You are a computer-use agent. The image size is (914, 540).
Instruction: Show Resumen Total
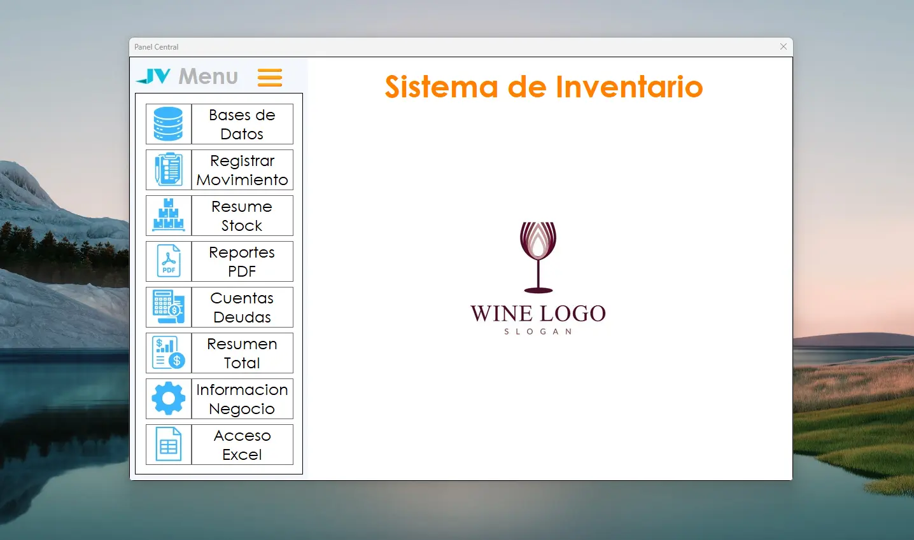(242, 353)
